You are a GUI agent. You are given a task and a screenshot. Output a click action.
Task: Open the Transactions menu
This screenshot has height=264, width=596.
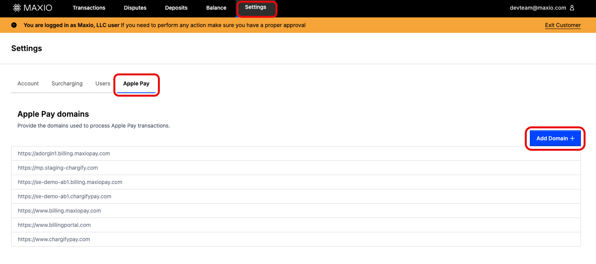coord(89,8)
